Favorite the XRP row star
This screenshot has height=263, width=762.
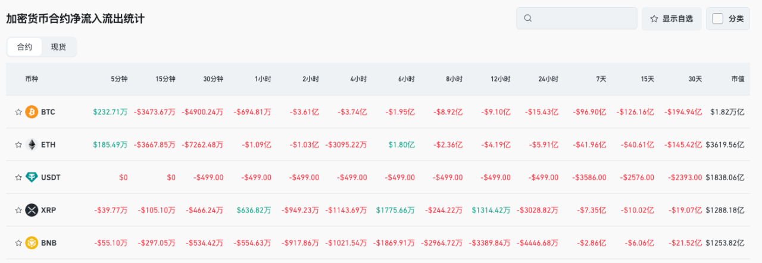click(x=18, y=210)
